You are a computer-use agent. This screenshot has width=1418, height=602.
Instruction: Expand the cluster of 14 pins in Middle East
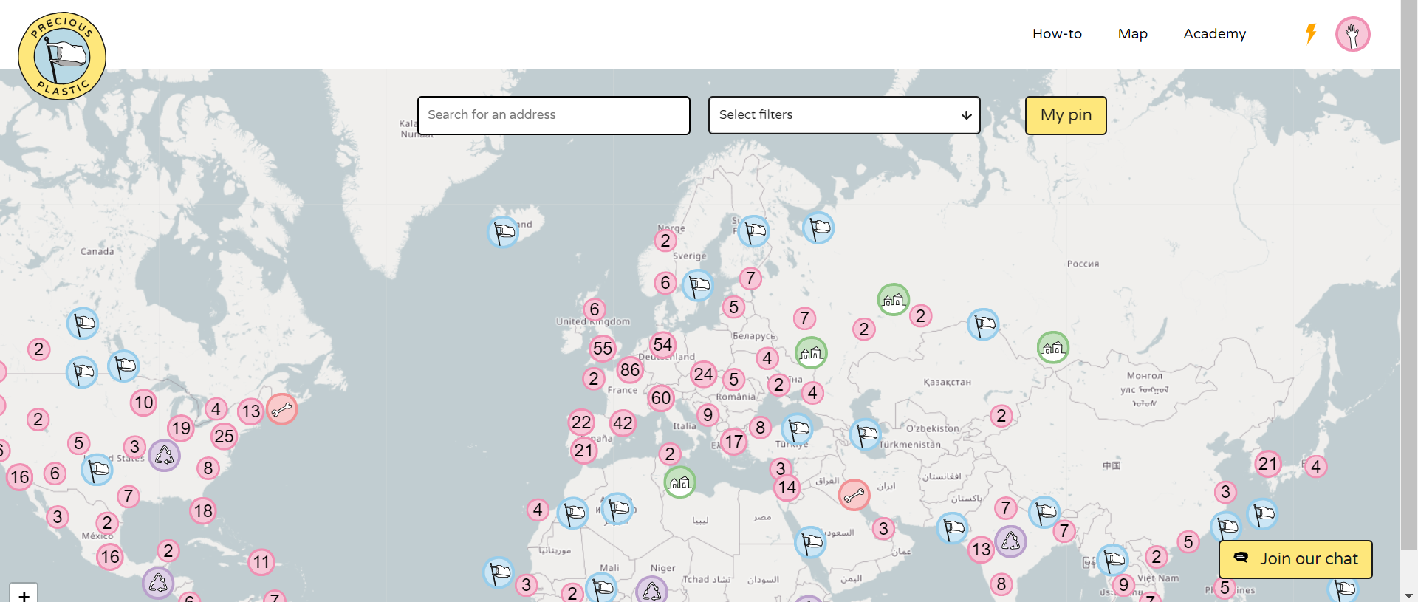(787, 488)
